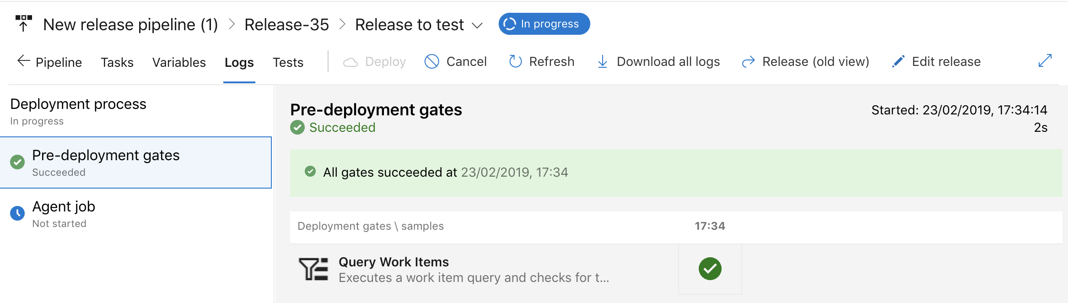Image resolution: width=1068 pixels, height=303 pixels.
Task: Open Release-35 in the breadcrumb
Action: tap(286, 25)
